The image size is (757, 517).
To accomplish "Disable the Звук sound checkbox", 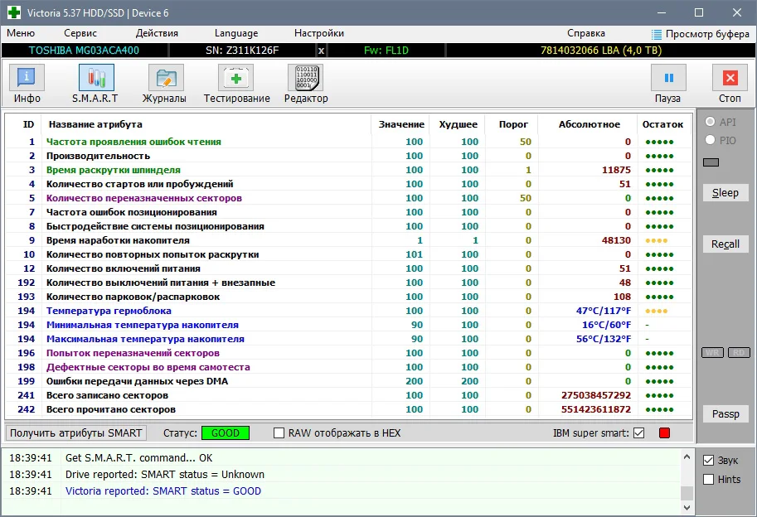I will point(709,461).
